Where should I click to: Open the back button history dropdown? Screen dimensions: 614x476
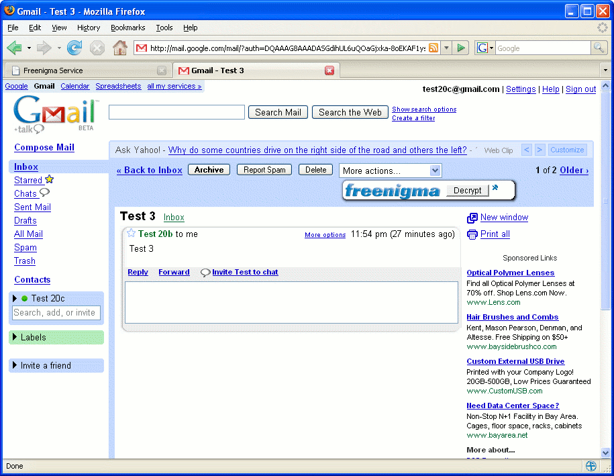click(29, 48)
